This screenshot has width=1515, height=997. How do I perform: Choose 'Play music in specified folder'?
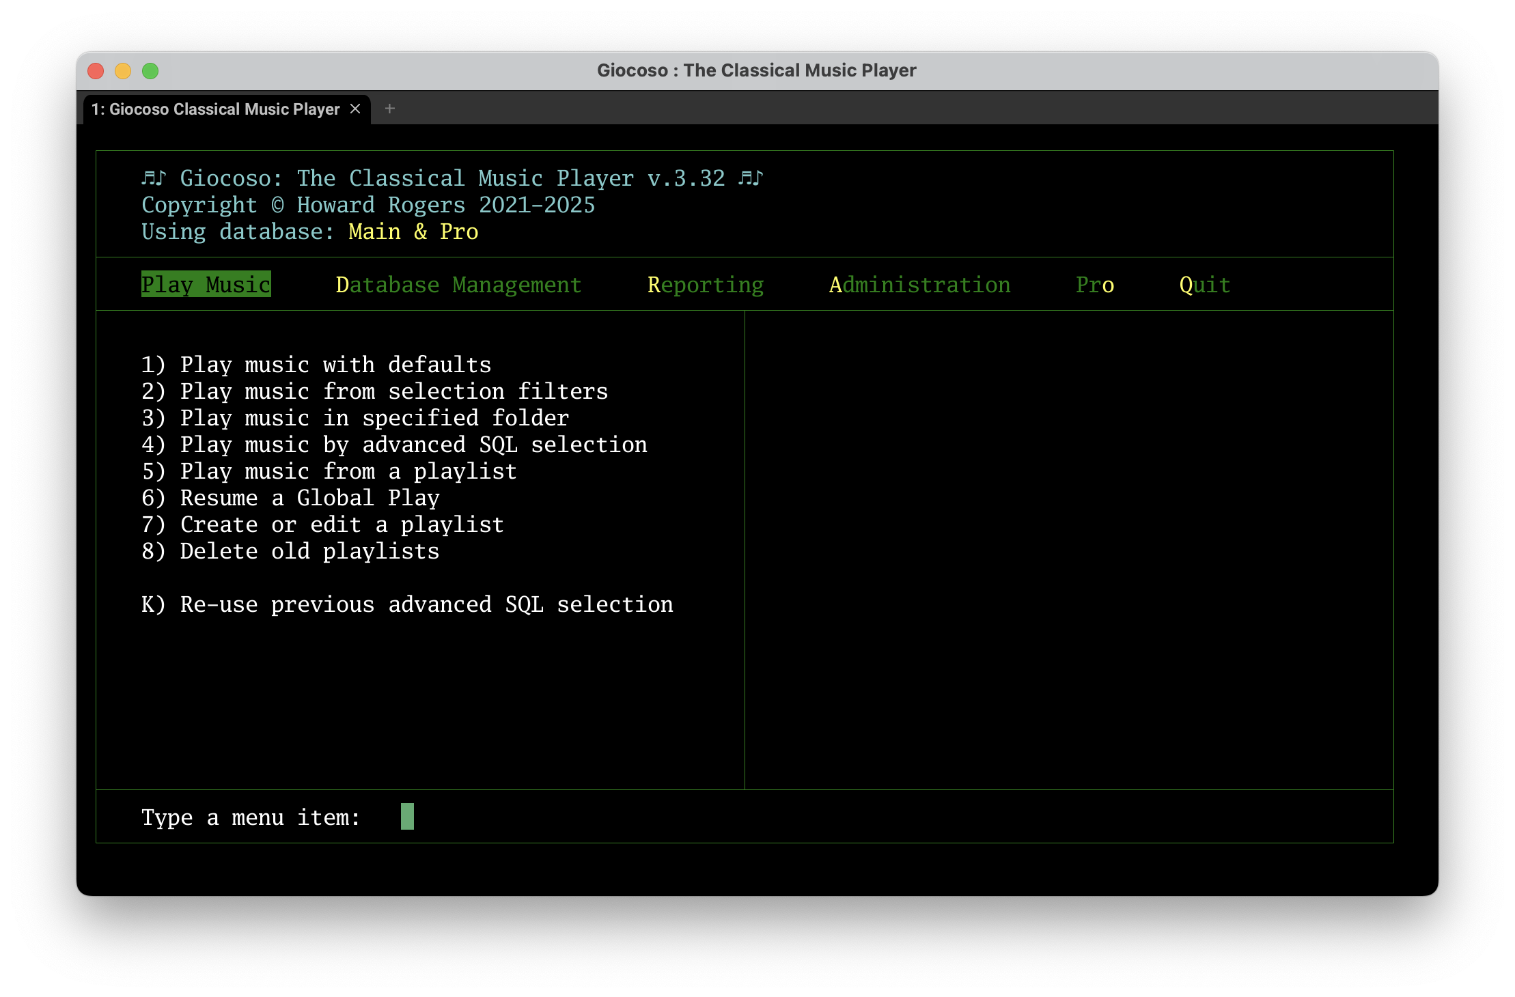(x=355, y=417)
